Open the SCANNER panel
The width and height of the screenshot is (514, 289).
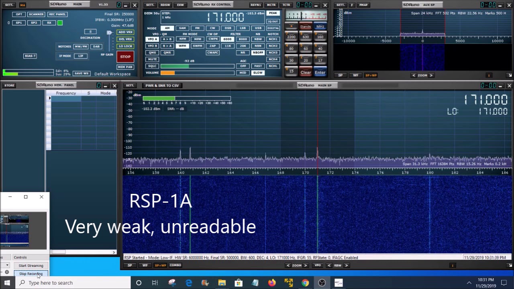(36, 14)
